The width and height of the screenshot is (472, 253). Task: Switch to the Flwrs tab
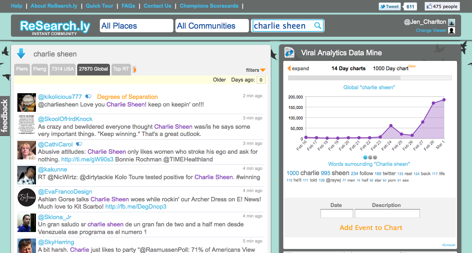click(x=22, y=69)
